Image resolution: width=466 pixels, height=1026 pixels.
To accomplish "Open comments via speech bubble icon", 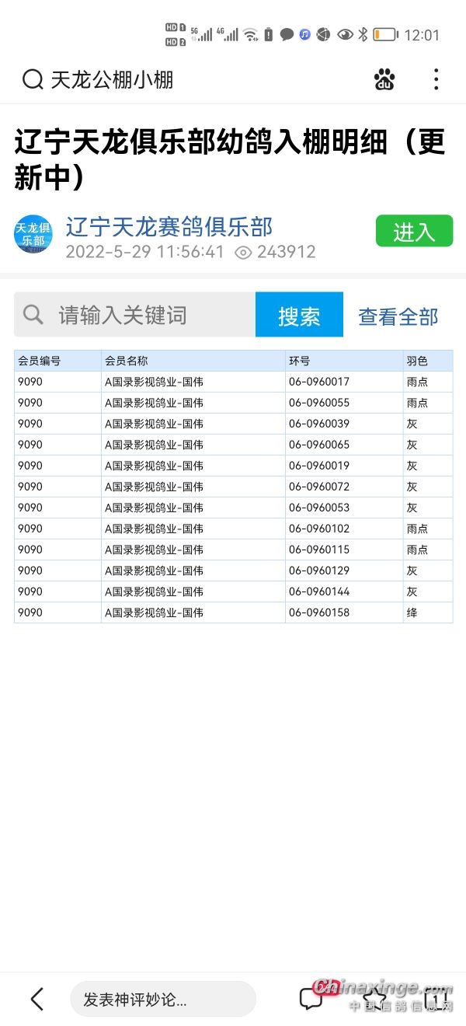I will 311,999.
